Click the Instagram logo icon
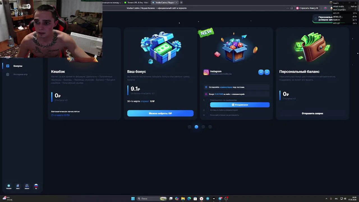This screenshot has width=359, height=202. 206,72
